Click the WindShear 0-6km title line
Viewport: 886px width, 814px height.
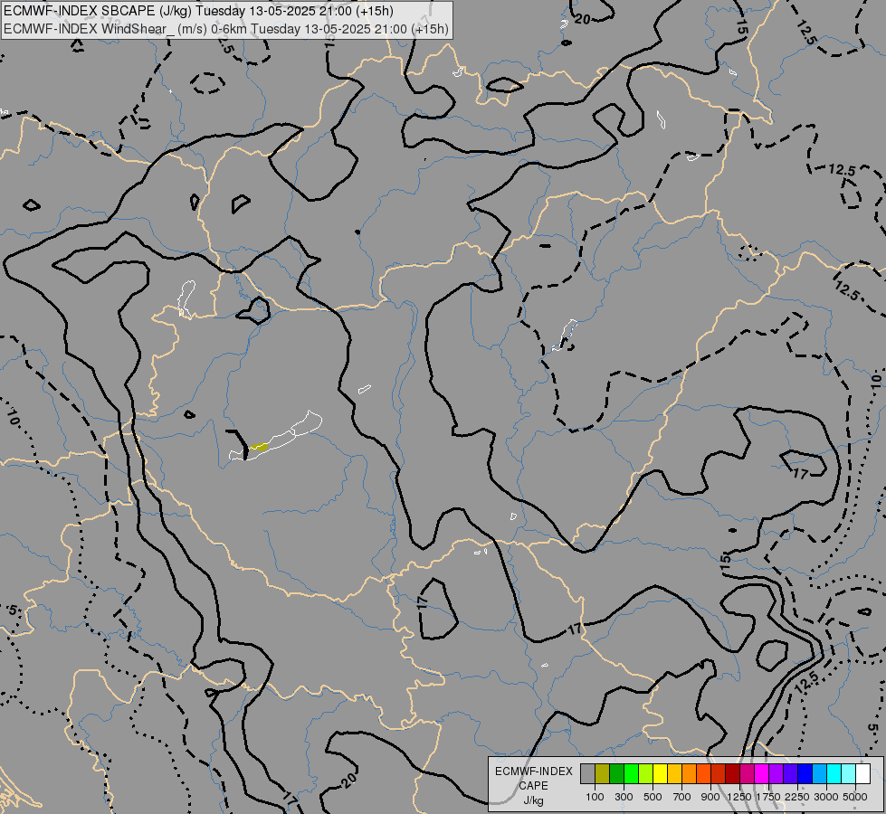[x=226, y=29]
